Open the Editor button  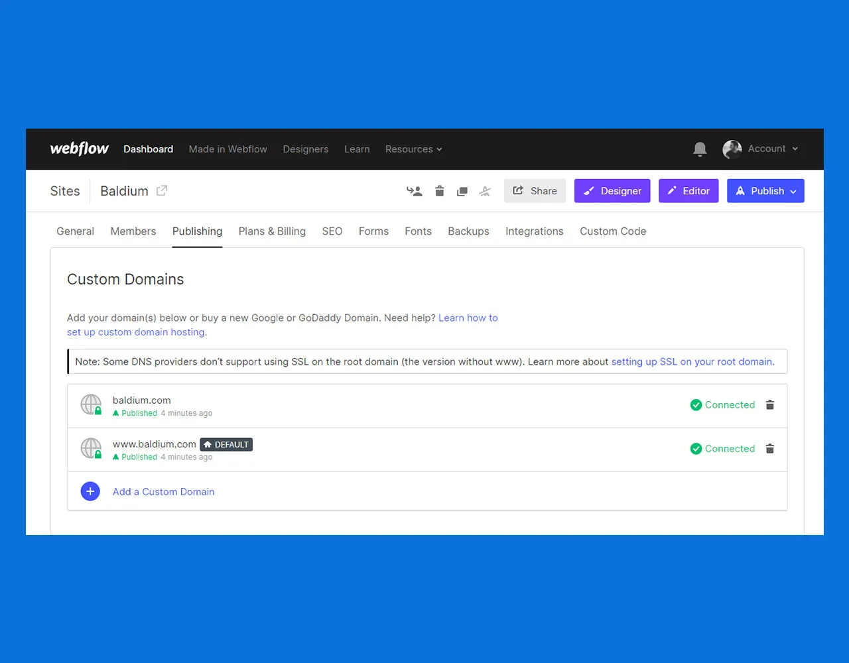click(688, 191)
